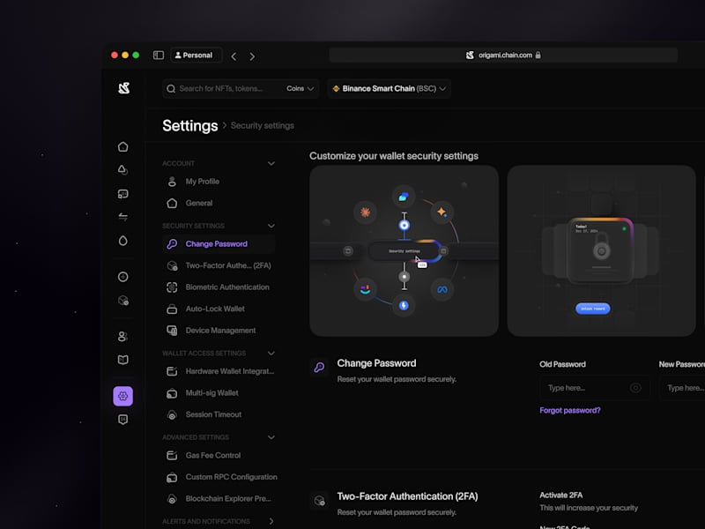Screen dimensions: 705x529
Task: Open the padlock device illustration card
Action: (x=602, y=250)
